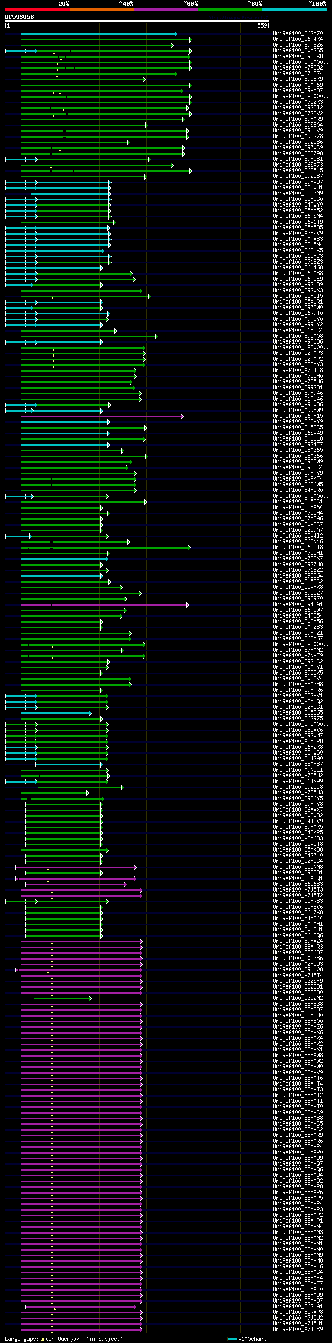Select the UniRef100_B4FWY0 label
Viewport: 332px width, 1343px height.
click(x=298, y=205)
